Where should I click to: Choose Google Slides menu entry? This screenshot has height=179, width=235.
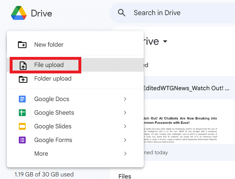[x=75, y=126]
